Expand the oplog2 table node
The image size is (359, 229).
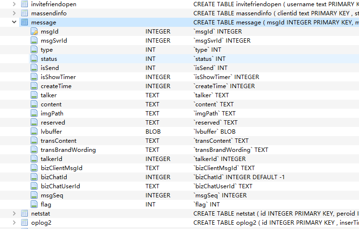point(14,223)
